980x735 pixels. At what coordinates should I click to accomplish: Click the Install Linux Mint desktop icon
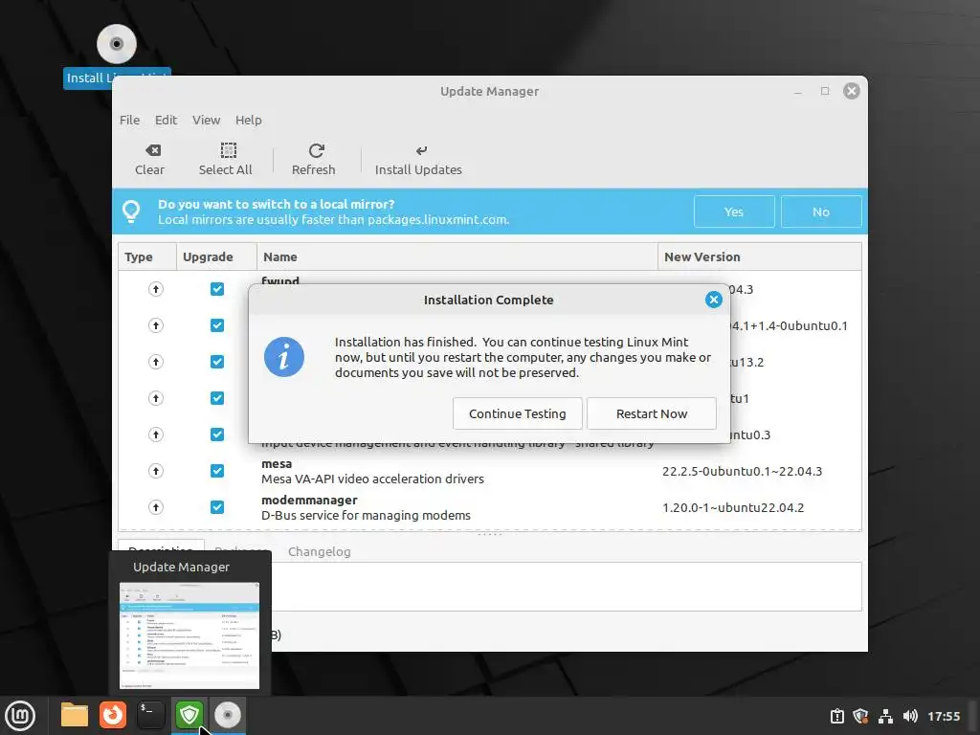coord(117,44)
